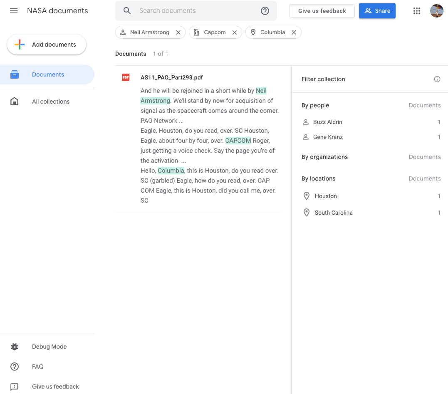Click the search magnifier icon
The height and width of the screenshot is (394, 448).
click(x=127, y=11)
